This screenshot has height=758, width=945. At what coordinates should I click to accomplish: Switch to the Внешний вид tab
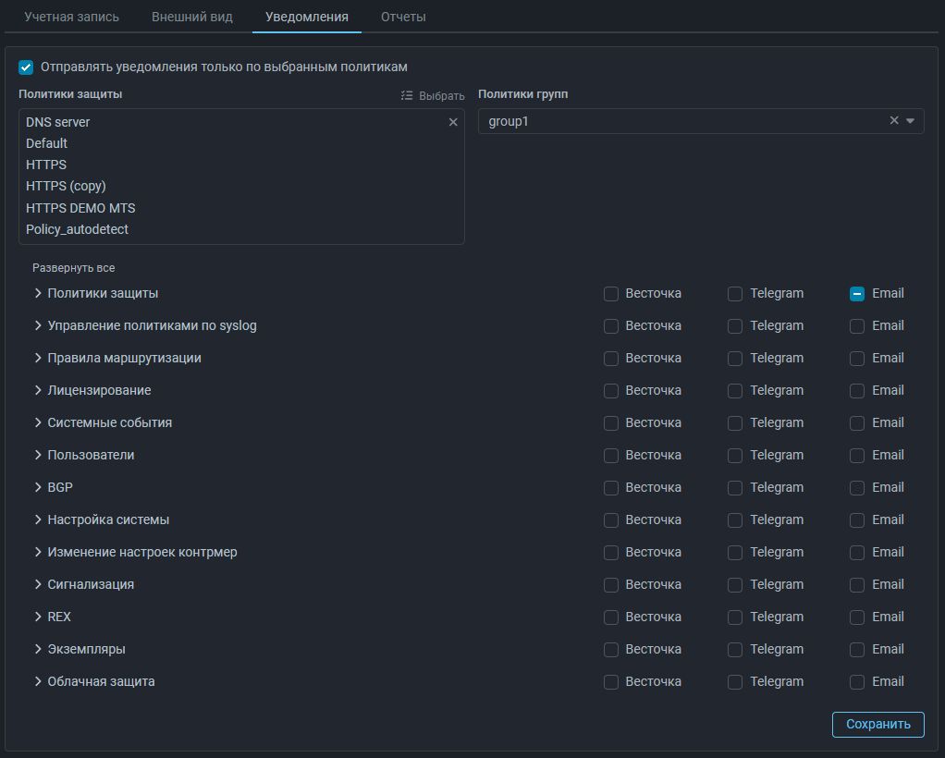[192, 17]
